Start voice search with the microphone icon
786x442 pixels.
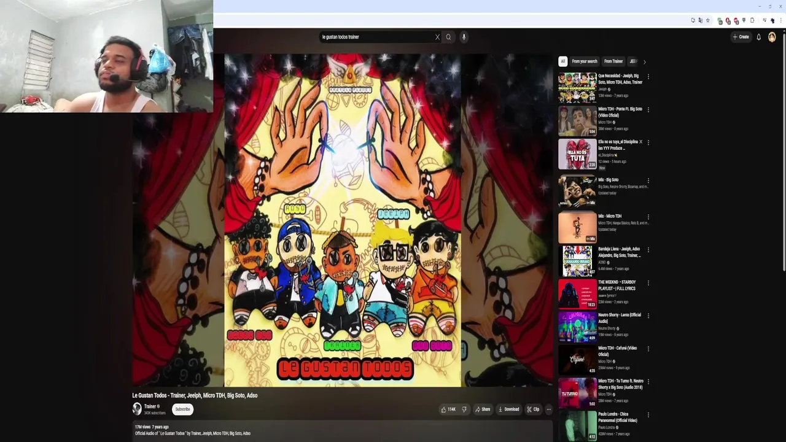coord(464,37)
